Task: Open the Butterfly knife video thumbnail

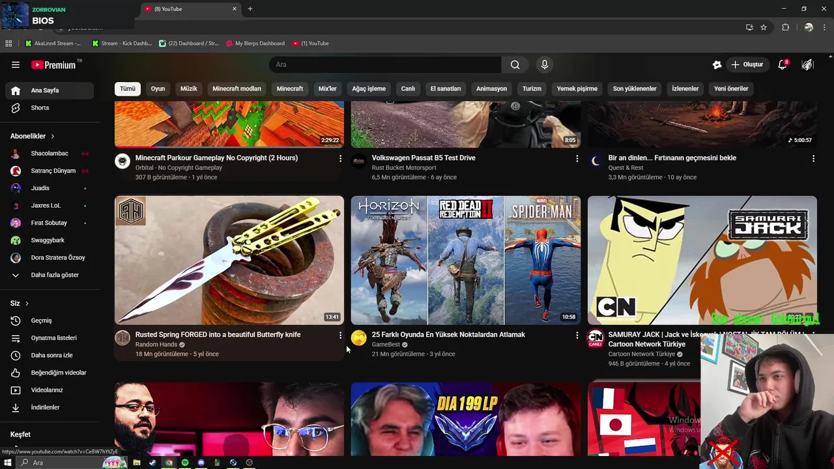Action: [229, 260]
